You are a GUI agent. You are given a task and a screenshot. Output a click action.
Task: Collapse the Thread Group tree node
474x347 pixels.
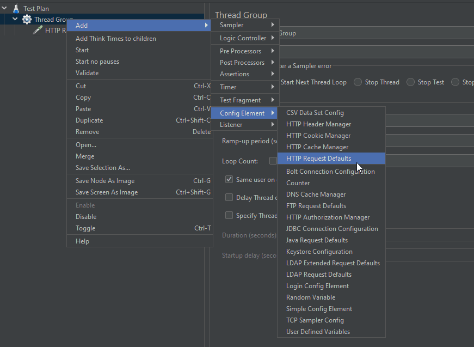tap(15, 19)
